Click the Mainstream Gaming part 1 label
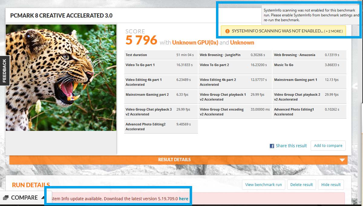363x206 pixels. (x=296, y=80)
